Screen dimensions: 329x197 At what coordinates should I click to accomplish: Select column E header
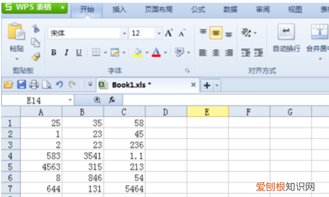208,112
